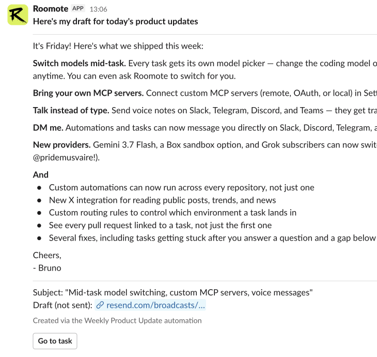
Task: Click the 'Created via the Weekly Product Update automation' footer
Action: point(117,321)
